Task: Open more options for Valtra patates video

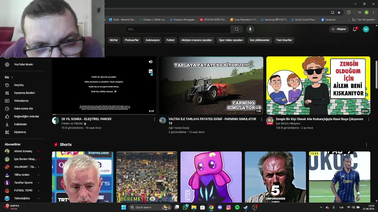Action: point(261,119)
